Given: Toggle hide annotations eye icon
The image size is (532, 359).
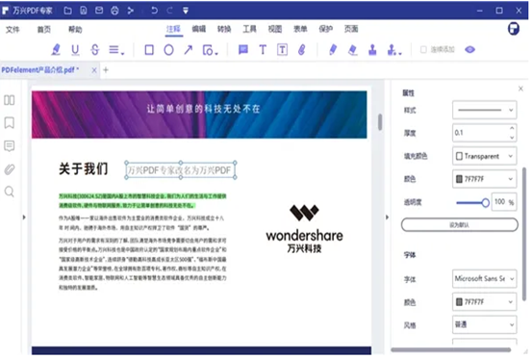Looking at the screenshot, I should 469,50.
